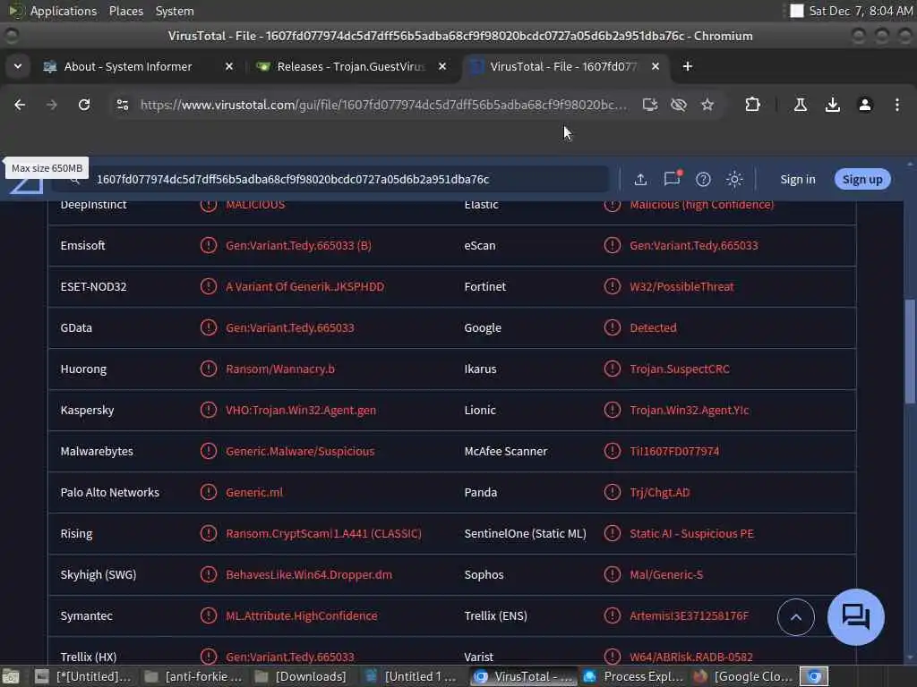Click alert icon beside Google detection
This screenshot has height=687, width=917.
point(612,327)
